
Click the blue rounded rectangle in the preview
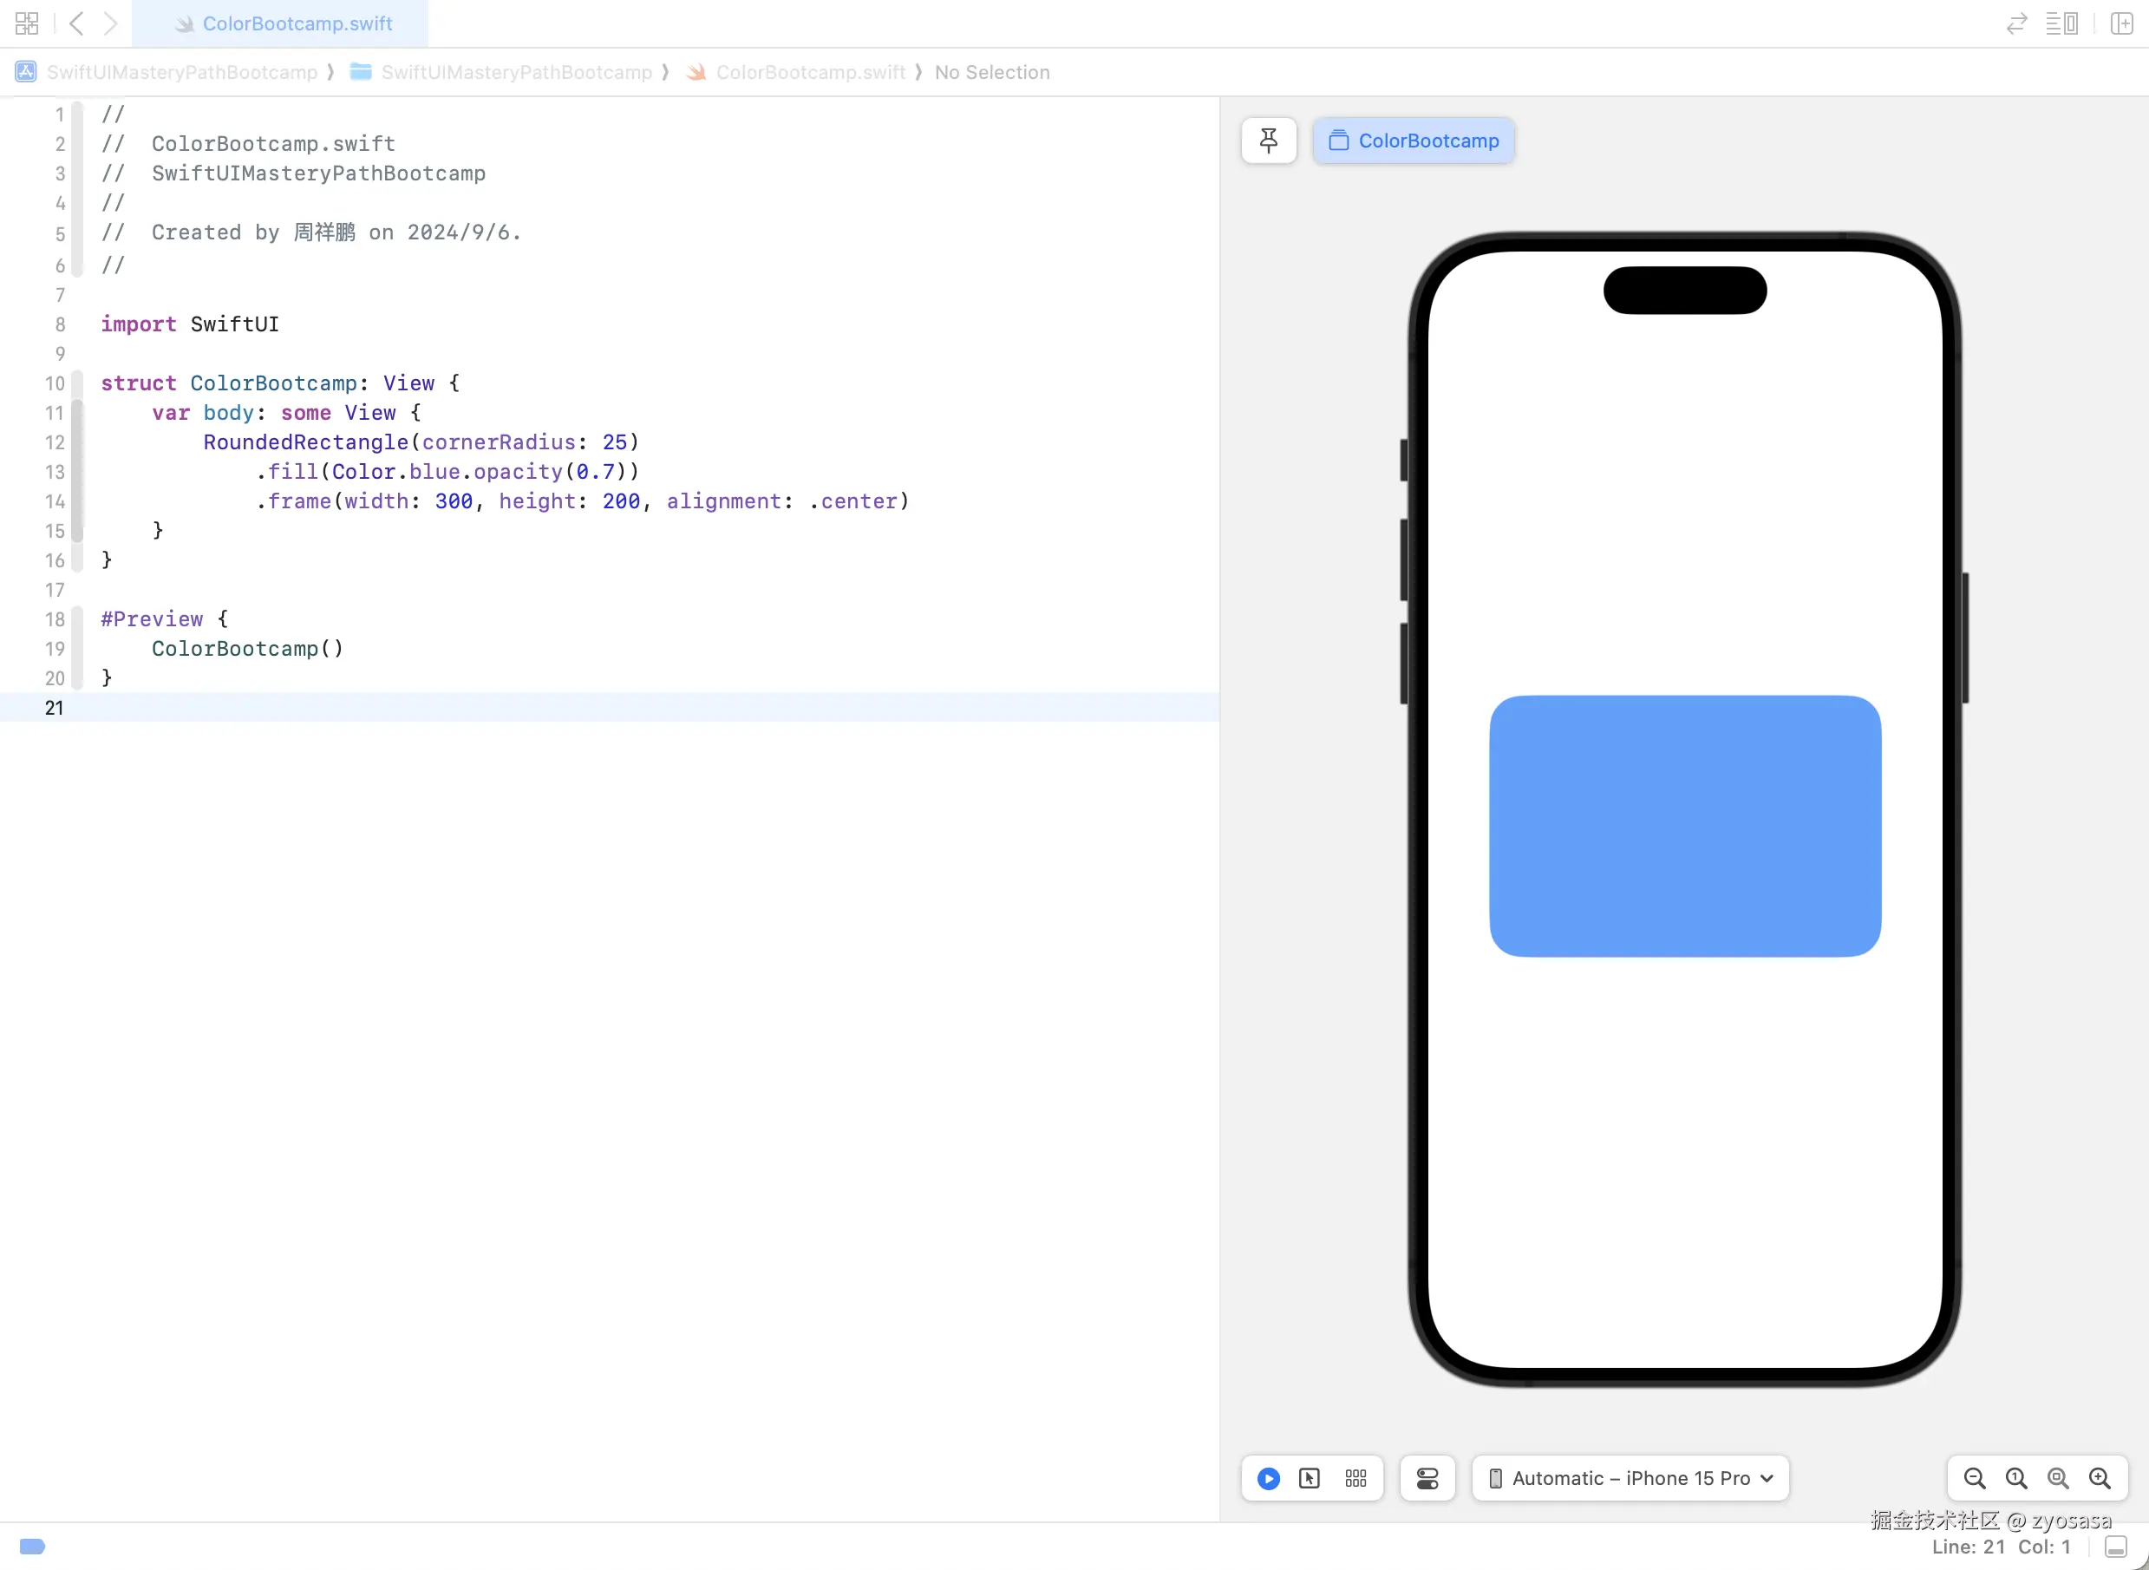1684,825
